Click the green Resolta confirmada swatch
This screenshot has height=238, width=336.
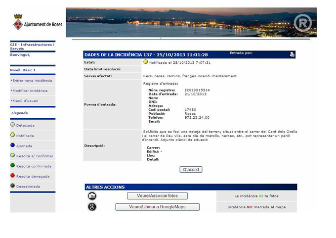13,166
